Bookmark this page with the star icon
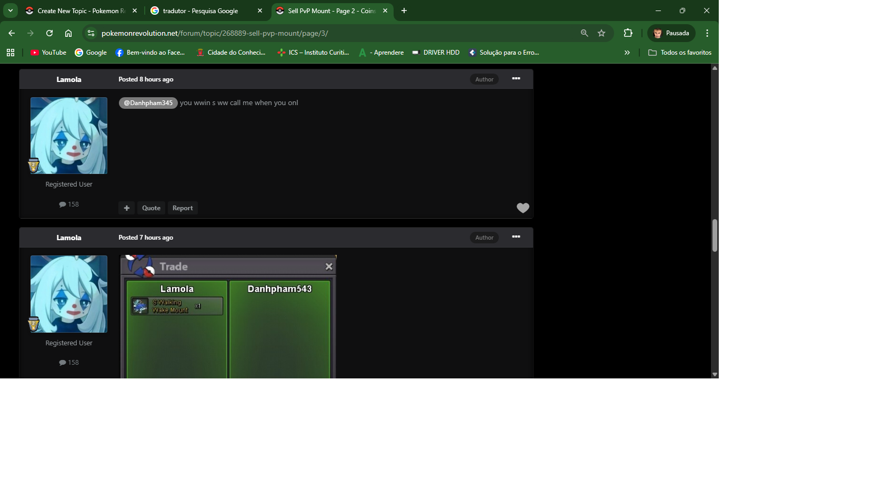This screenshot has width=884, height=483. point(601,33)
